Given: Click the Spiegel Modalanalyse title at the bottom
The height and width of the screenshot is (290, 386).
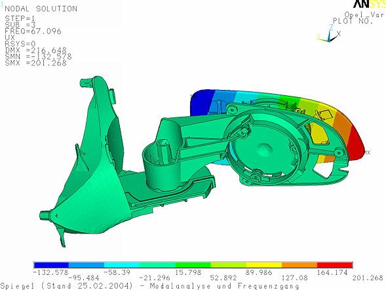Looking at the screenshot, I should point(149,286).
